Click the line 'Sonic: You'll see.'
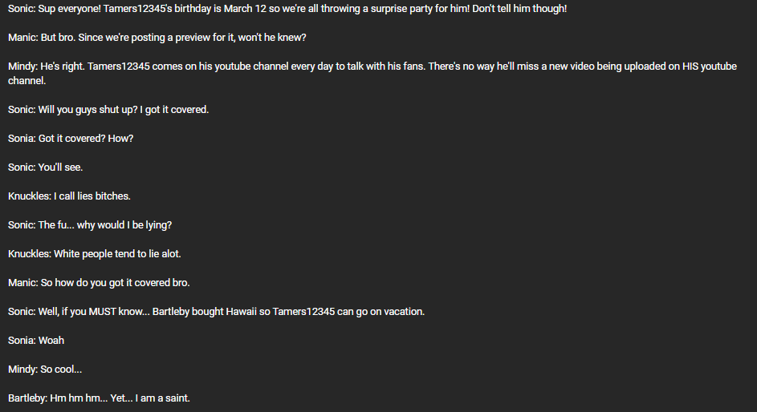 pyautogui.click(x=46, y=168)
